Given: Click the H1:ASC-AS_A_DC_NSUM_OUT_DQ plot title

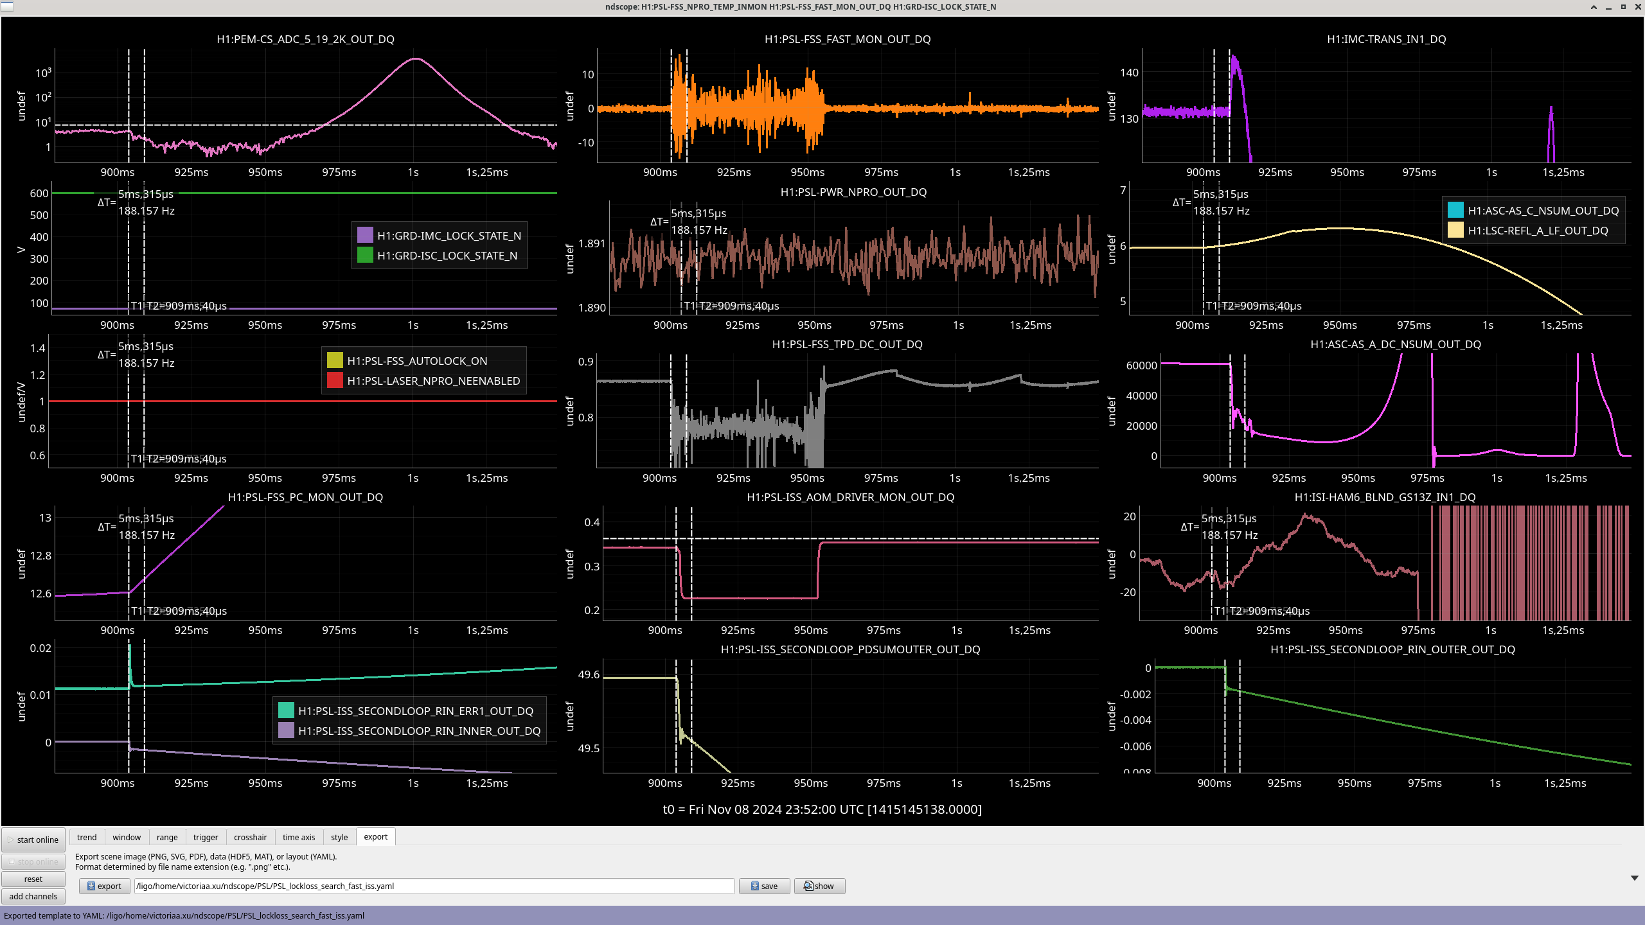Looking at the screenshot, I should click(x=1396, y=344).
